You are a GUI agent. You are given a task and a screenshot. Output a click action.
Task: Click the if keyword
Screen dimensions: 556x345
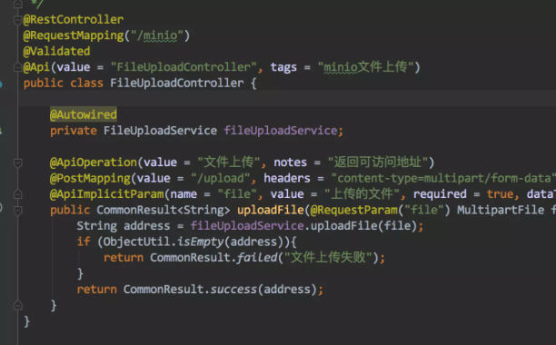[x=84, y=241]
